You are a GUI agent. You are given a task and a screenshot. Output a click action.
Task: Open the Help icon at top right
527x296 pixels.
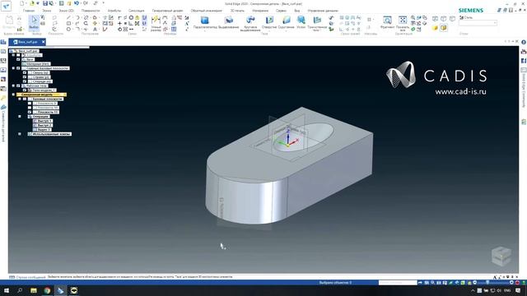point(524,42)
